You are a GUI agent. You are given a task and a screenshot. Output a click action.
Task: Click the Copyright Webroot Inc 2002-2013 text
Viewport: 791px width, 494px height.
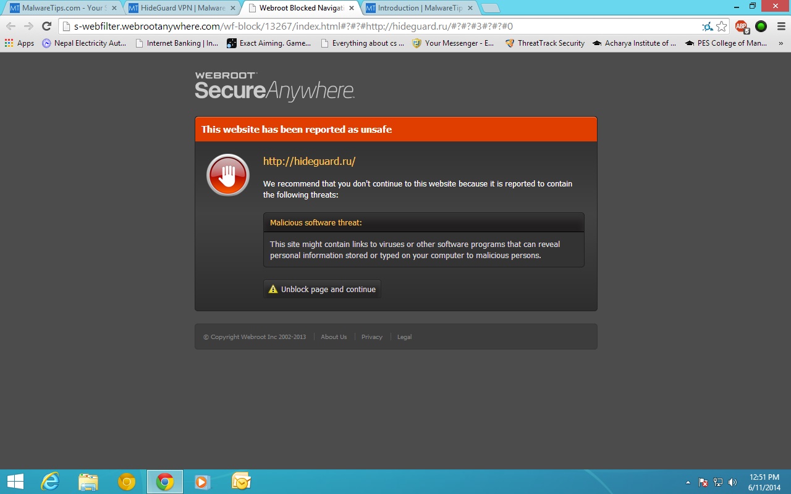[255, 337]
